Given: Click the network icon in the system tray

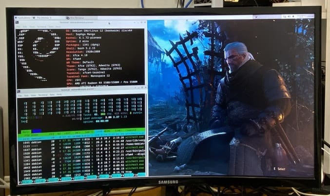Looking at the screenshot, I should point(285,17).
